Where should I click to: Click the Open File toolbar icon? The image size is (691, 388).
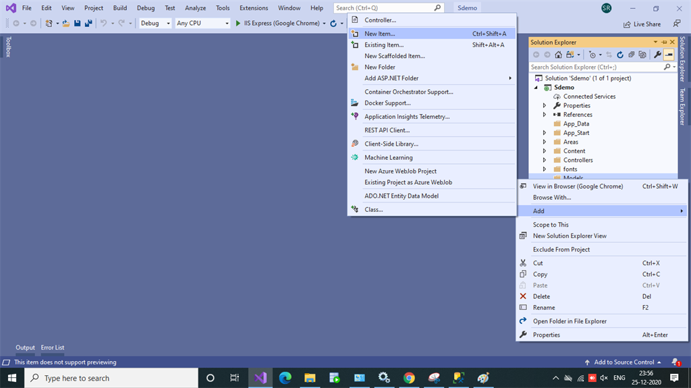point(65,24)
